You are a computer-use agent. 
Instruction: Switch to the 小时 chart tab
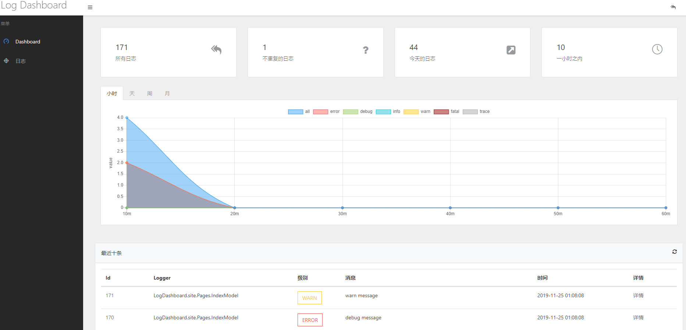point(112,93)
